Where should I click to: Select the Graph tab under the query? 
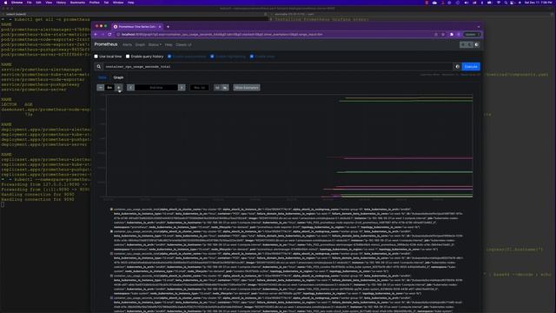(x=118, y=77)
